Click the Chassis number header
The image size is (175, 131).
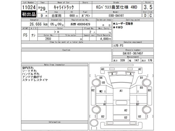[133, 50]
